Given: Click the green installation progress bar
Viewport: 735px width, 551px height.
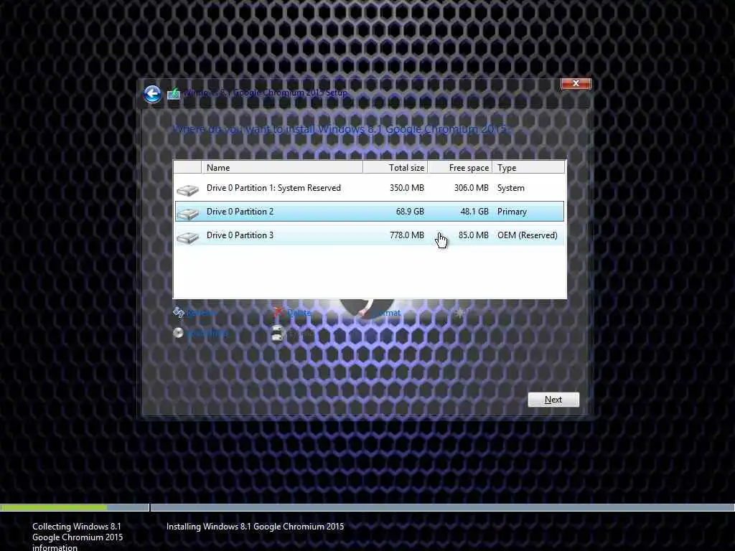Looking at the screenshot, I should [53, 507].
